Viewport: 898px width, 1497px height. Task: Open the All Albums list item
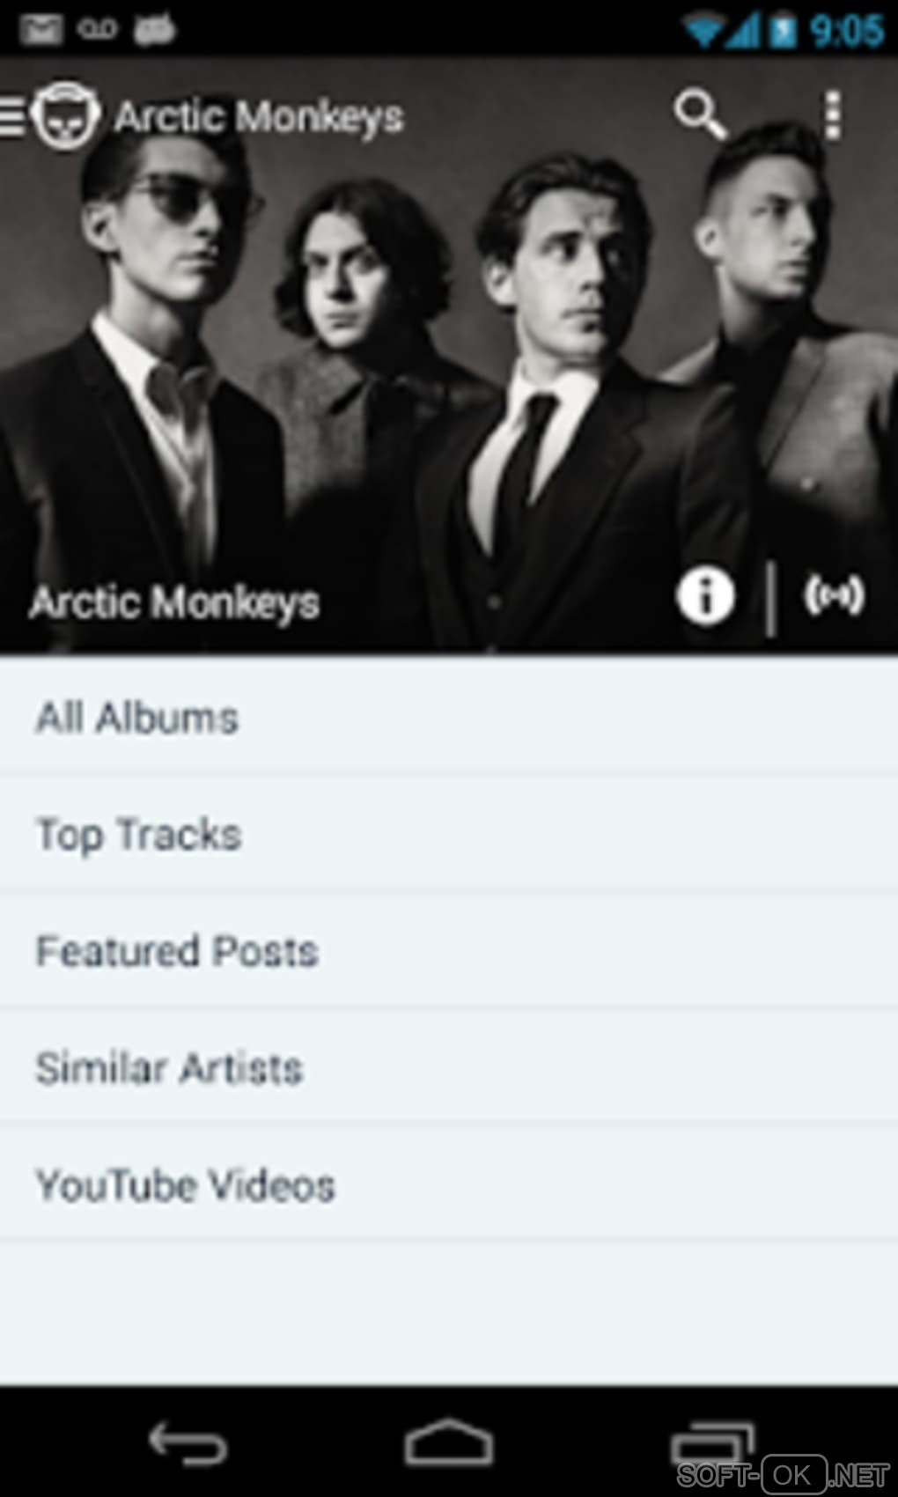pos(449,717)
